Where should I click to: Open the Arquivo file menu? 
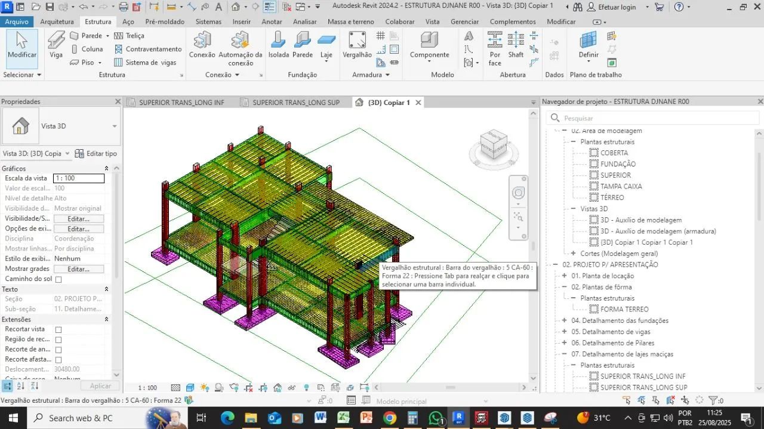17,21
